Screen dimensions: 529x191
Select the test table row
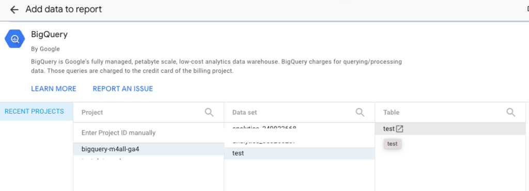[x=450, y=129]
